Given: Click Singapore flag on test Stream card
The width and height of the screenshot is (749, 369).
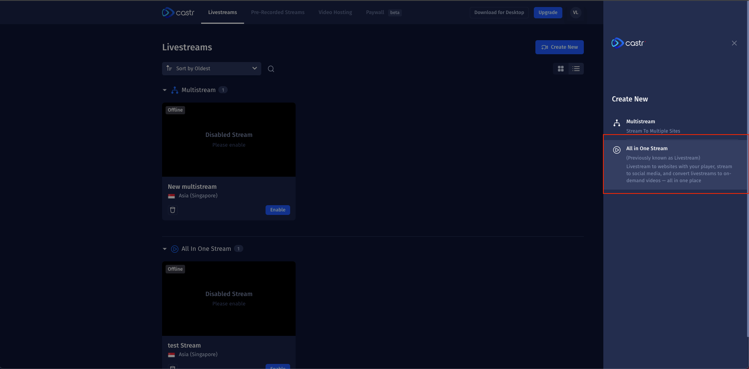Looking at the screenshot, I should tap(171, 355).
